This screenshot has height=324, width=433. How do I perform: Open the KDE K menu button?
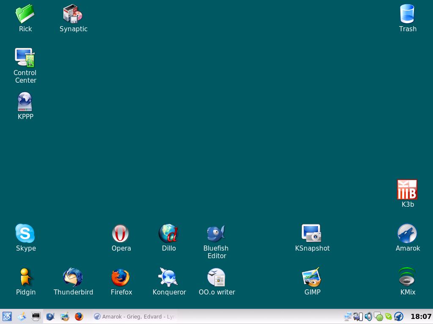(7, 316)
